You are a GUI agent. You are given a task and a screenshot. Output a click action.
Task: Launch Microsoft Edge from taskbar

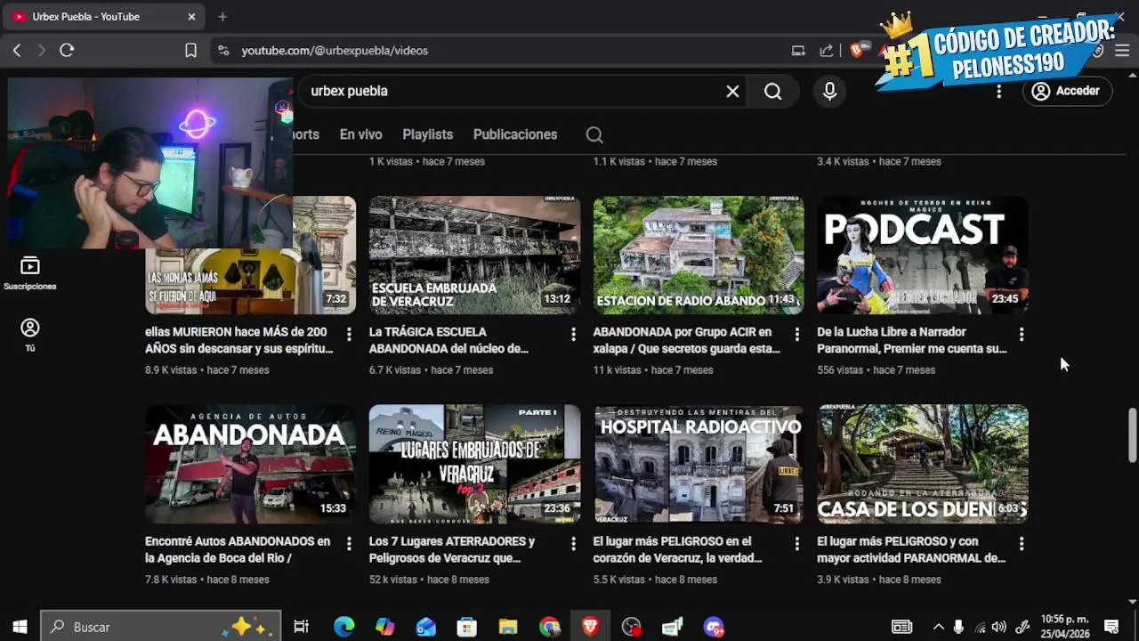pos(343,627)
